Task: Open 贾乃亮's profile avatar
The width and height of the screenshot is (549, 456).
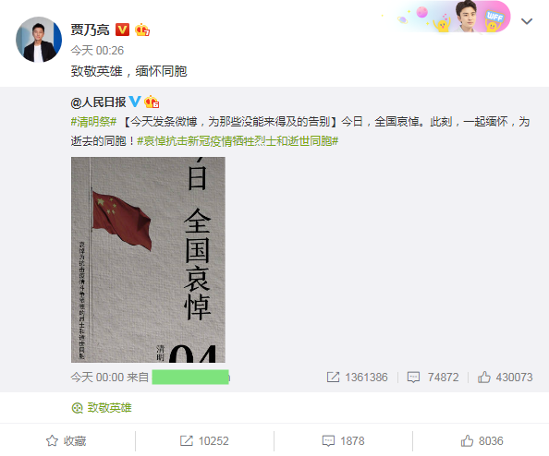Action: tap(39, 40)
